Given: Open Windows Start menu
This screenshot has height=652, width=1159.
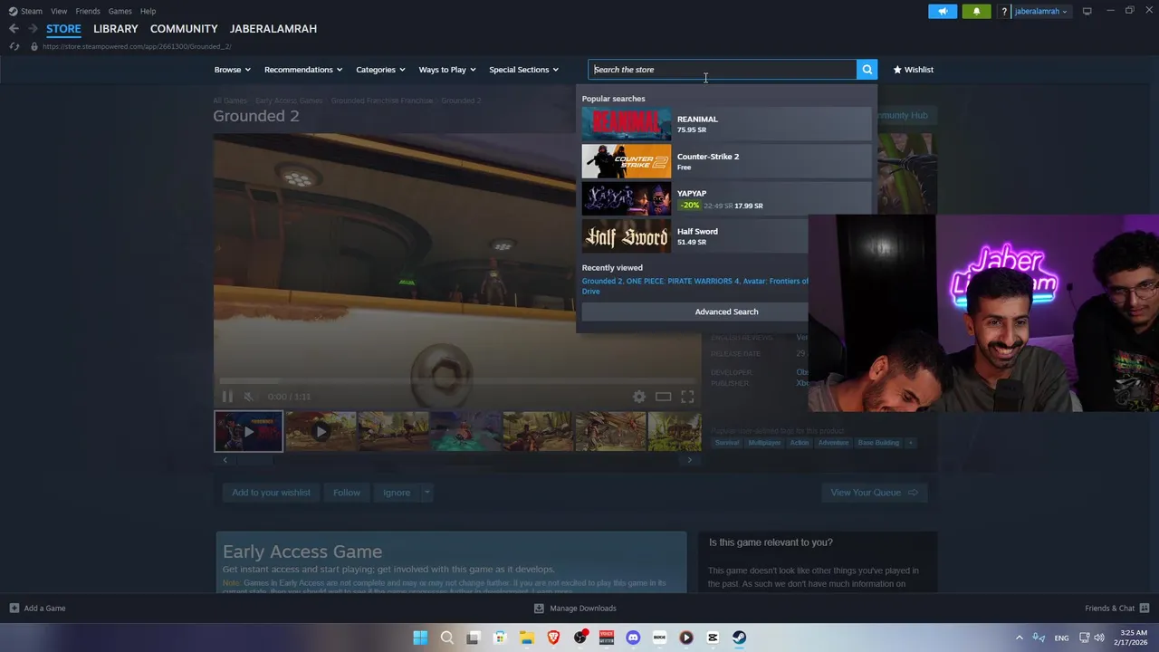Looking at the screenshot, I should pos(420,638).
